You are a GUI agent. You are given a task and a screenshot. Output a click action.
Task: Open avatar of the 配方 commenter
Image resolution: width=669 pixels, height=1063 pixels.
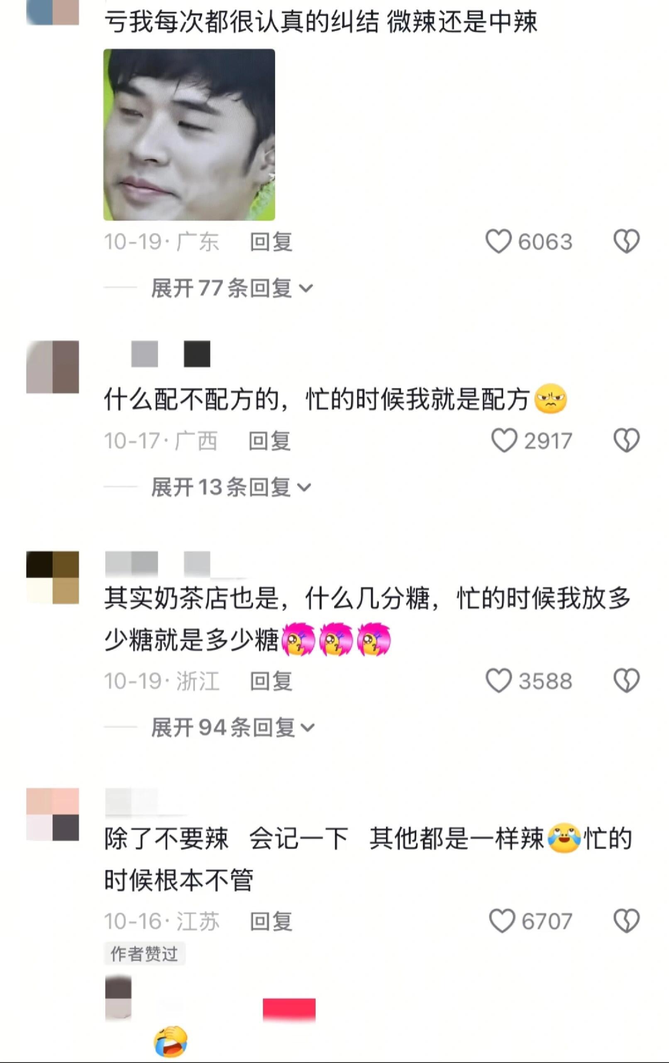coord(53,367)
